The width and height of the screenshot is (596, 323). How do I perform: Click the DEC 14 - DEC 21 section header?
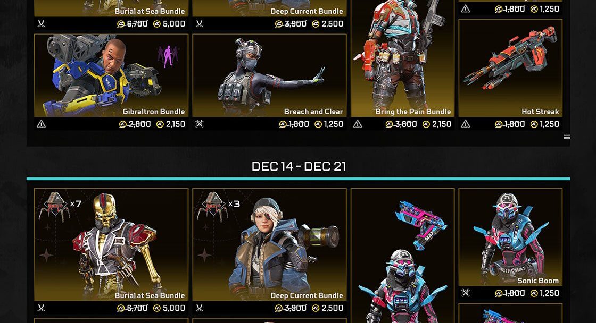coord(299,166)
